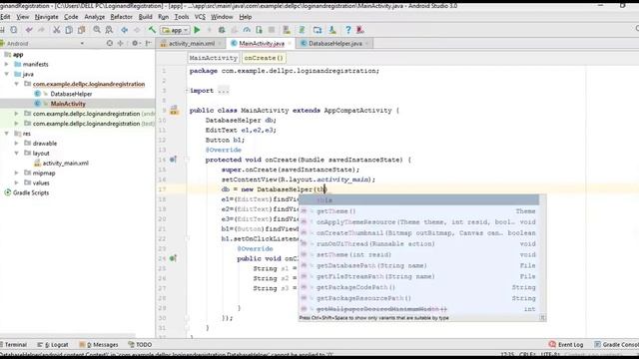Click the Help question mark icon
Screen dimensions: 639x359
(348, 30)
